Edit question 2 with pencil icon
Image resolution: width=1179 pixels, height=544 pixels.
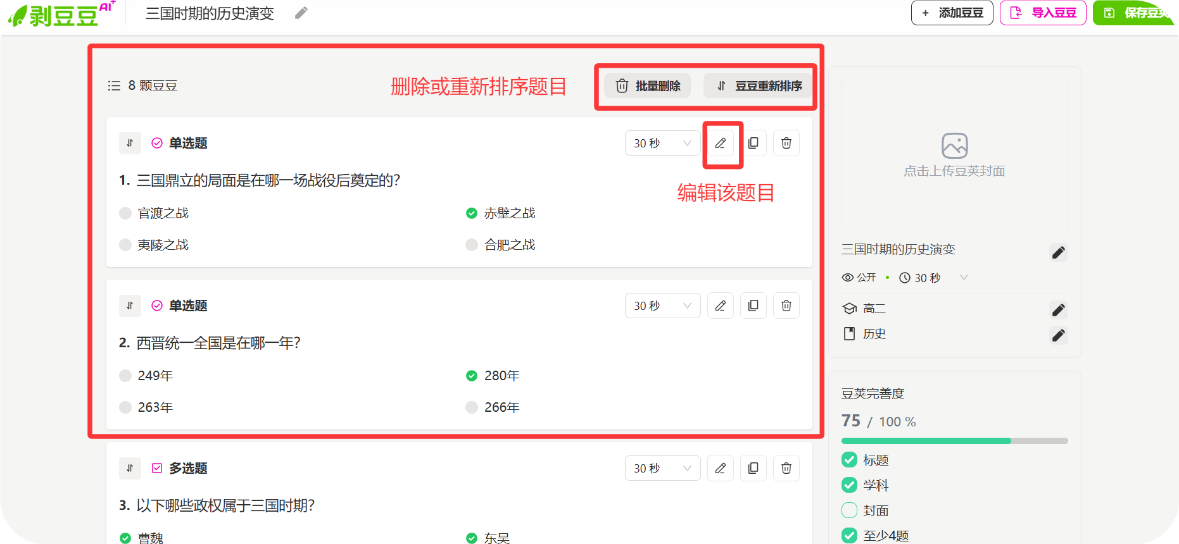[x=721, y=306]
